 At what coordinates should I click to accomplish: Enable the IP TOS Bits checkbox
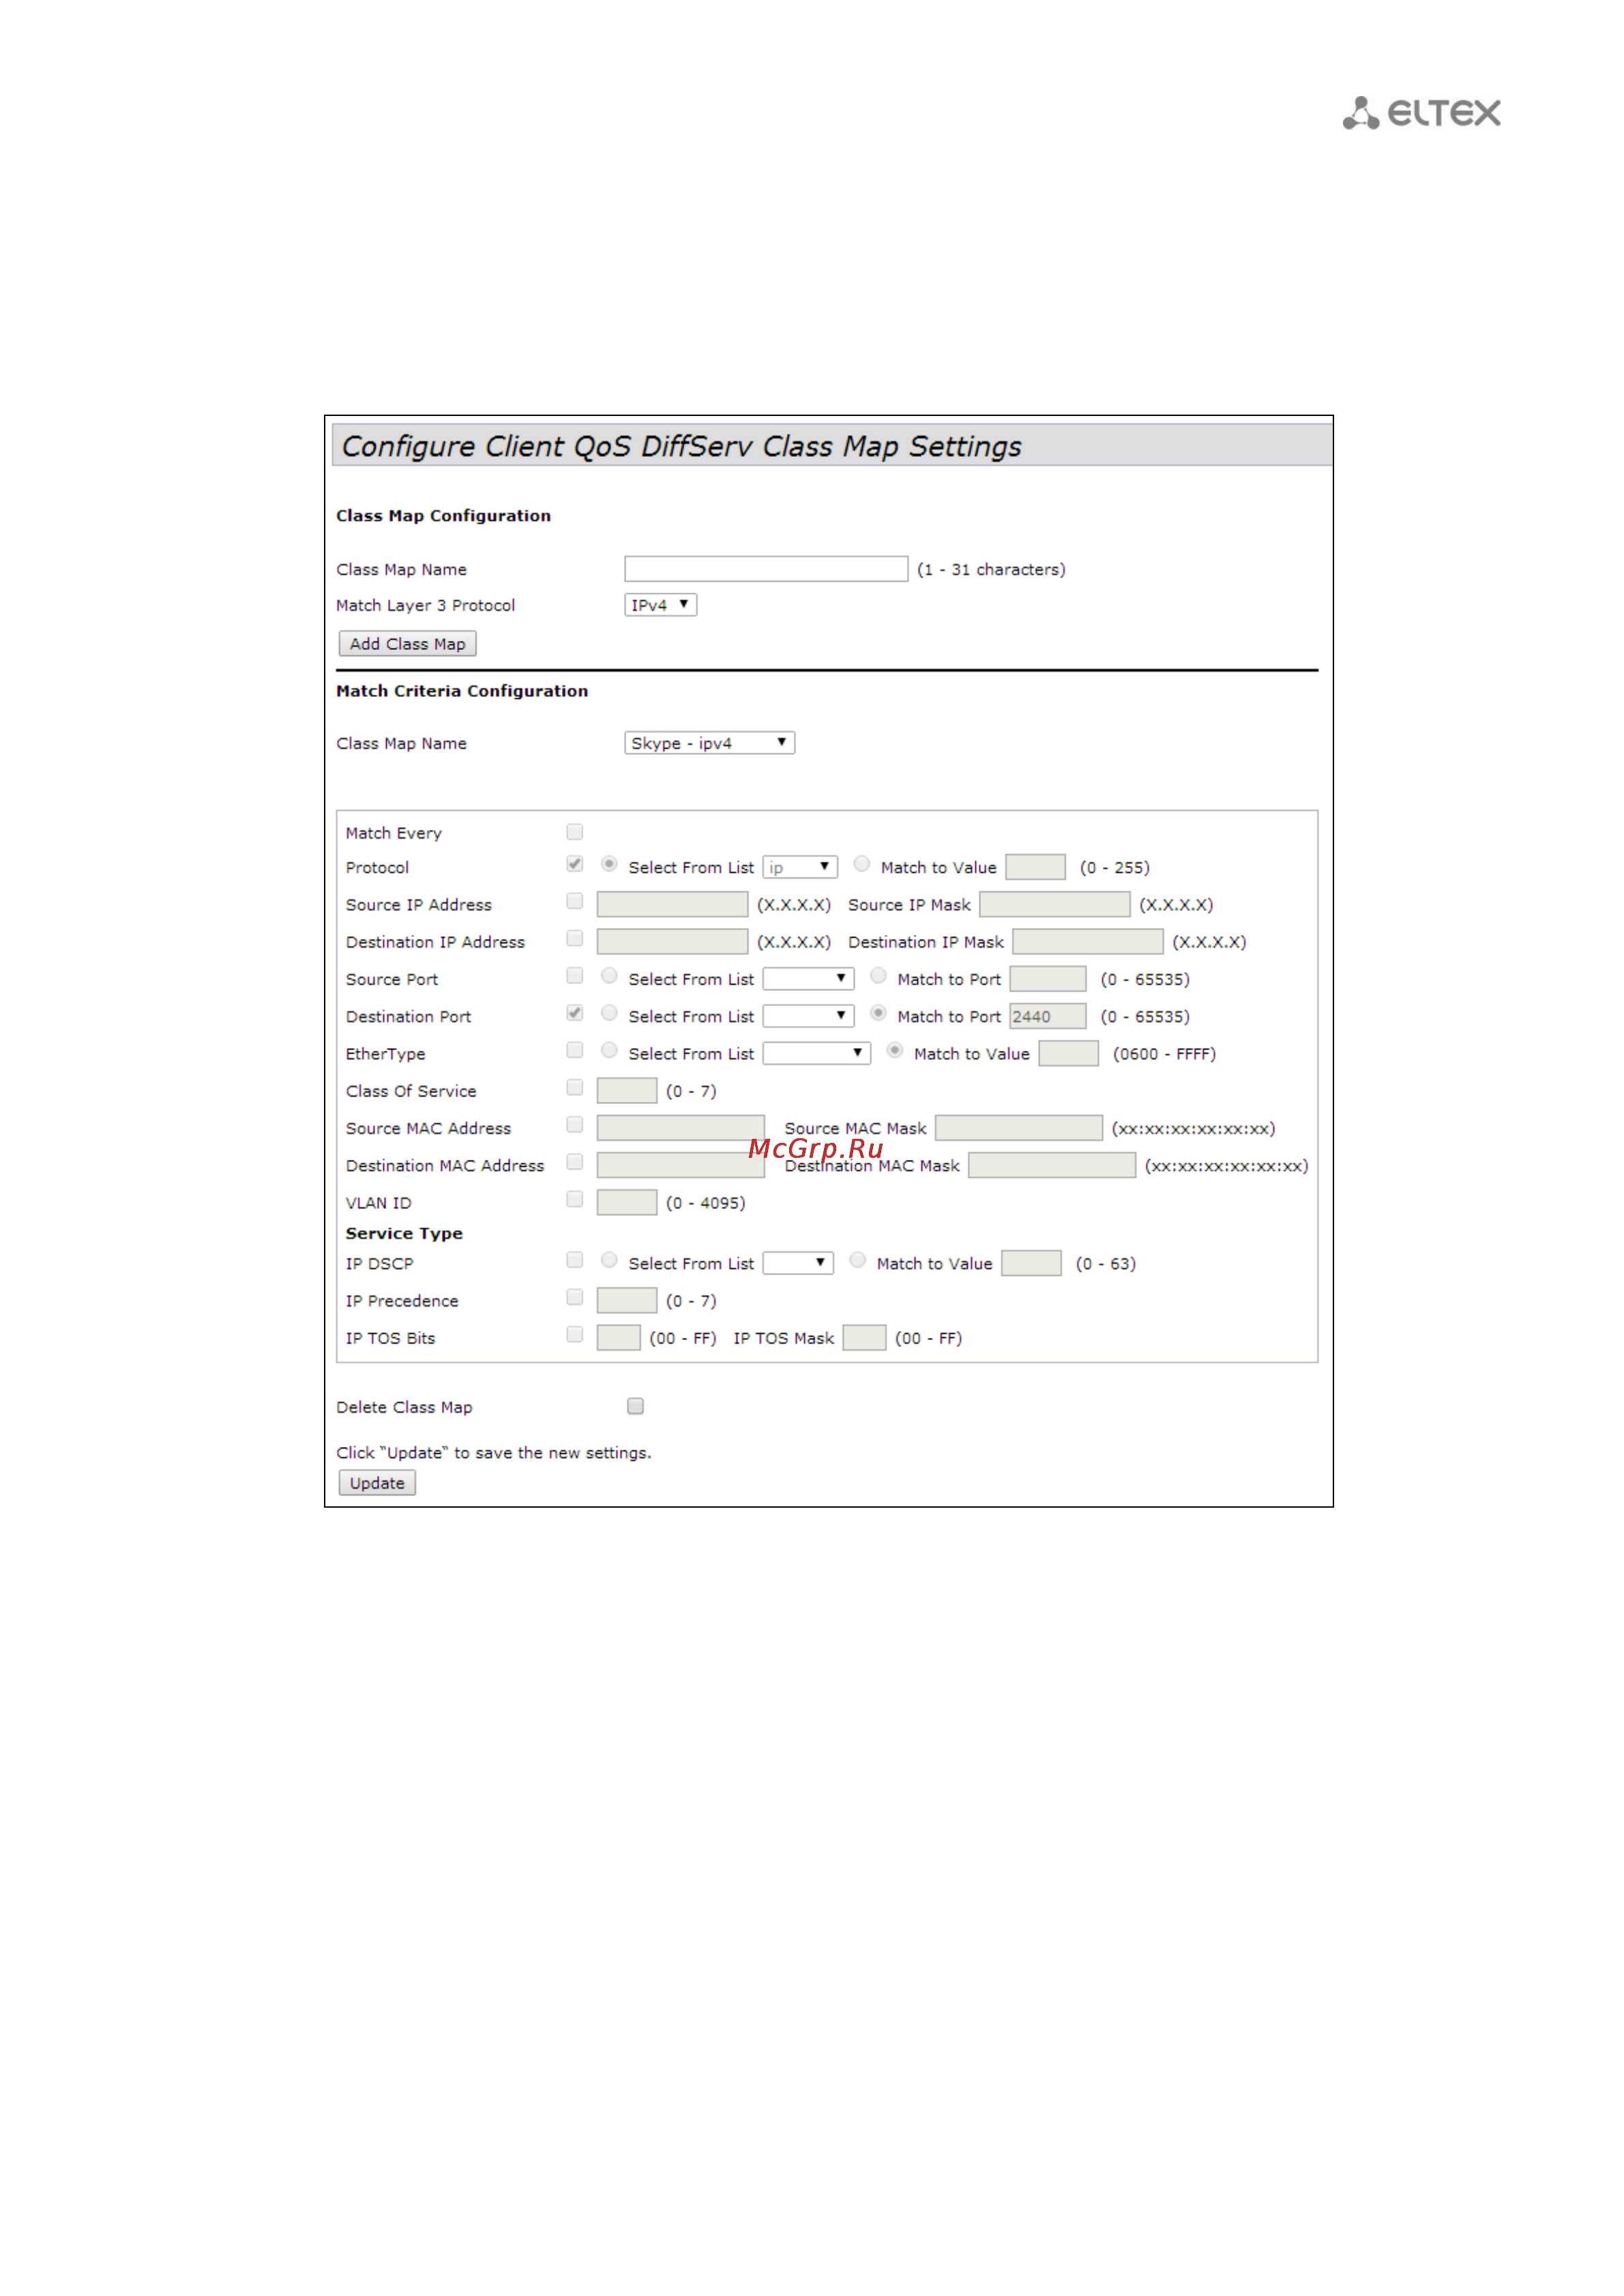pos(575,1334)
